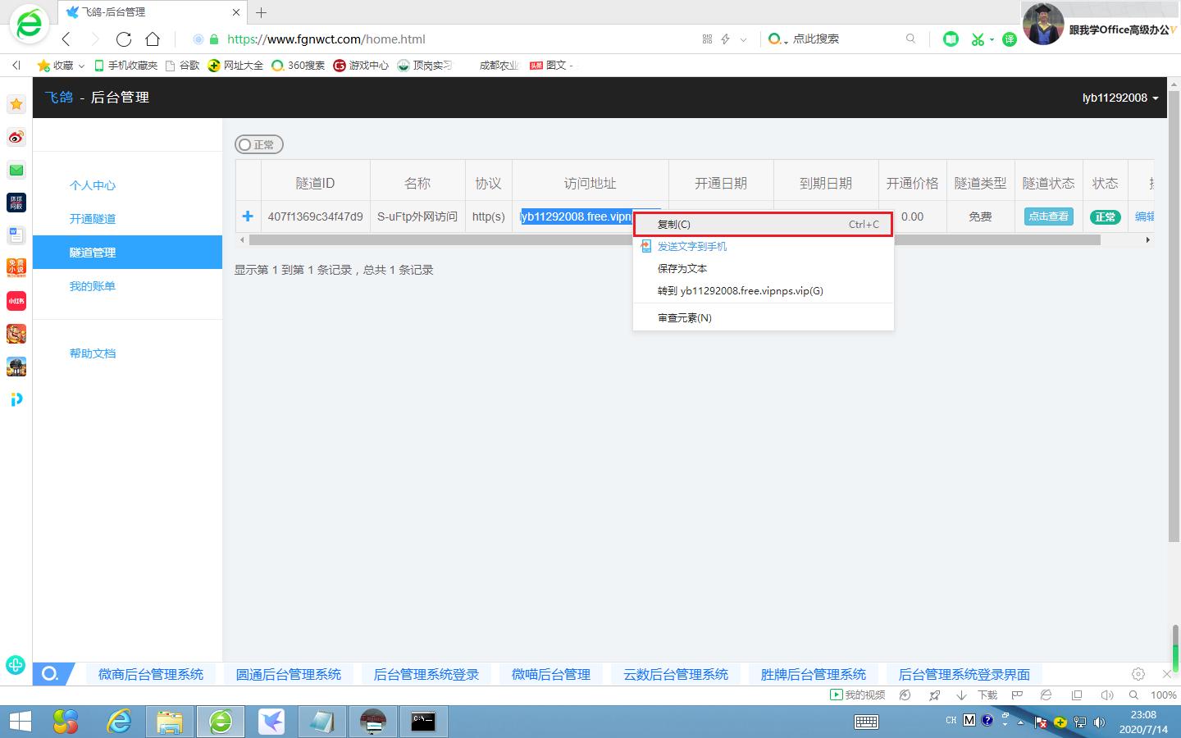Open the mail icon in the sidebar
Image resolution: width=1181 pixels, height=738 pixels.
(x=16, y=170)
